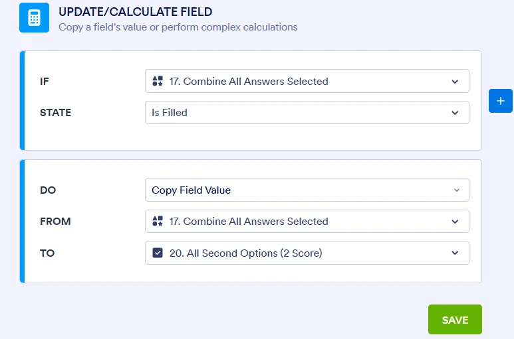Click the DO label

pyautogui.click(x=48, y=190)
